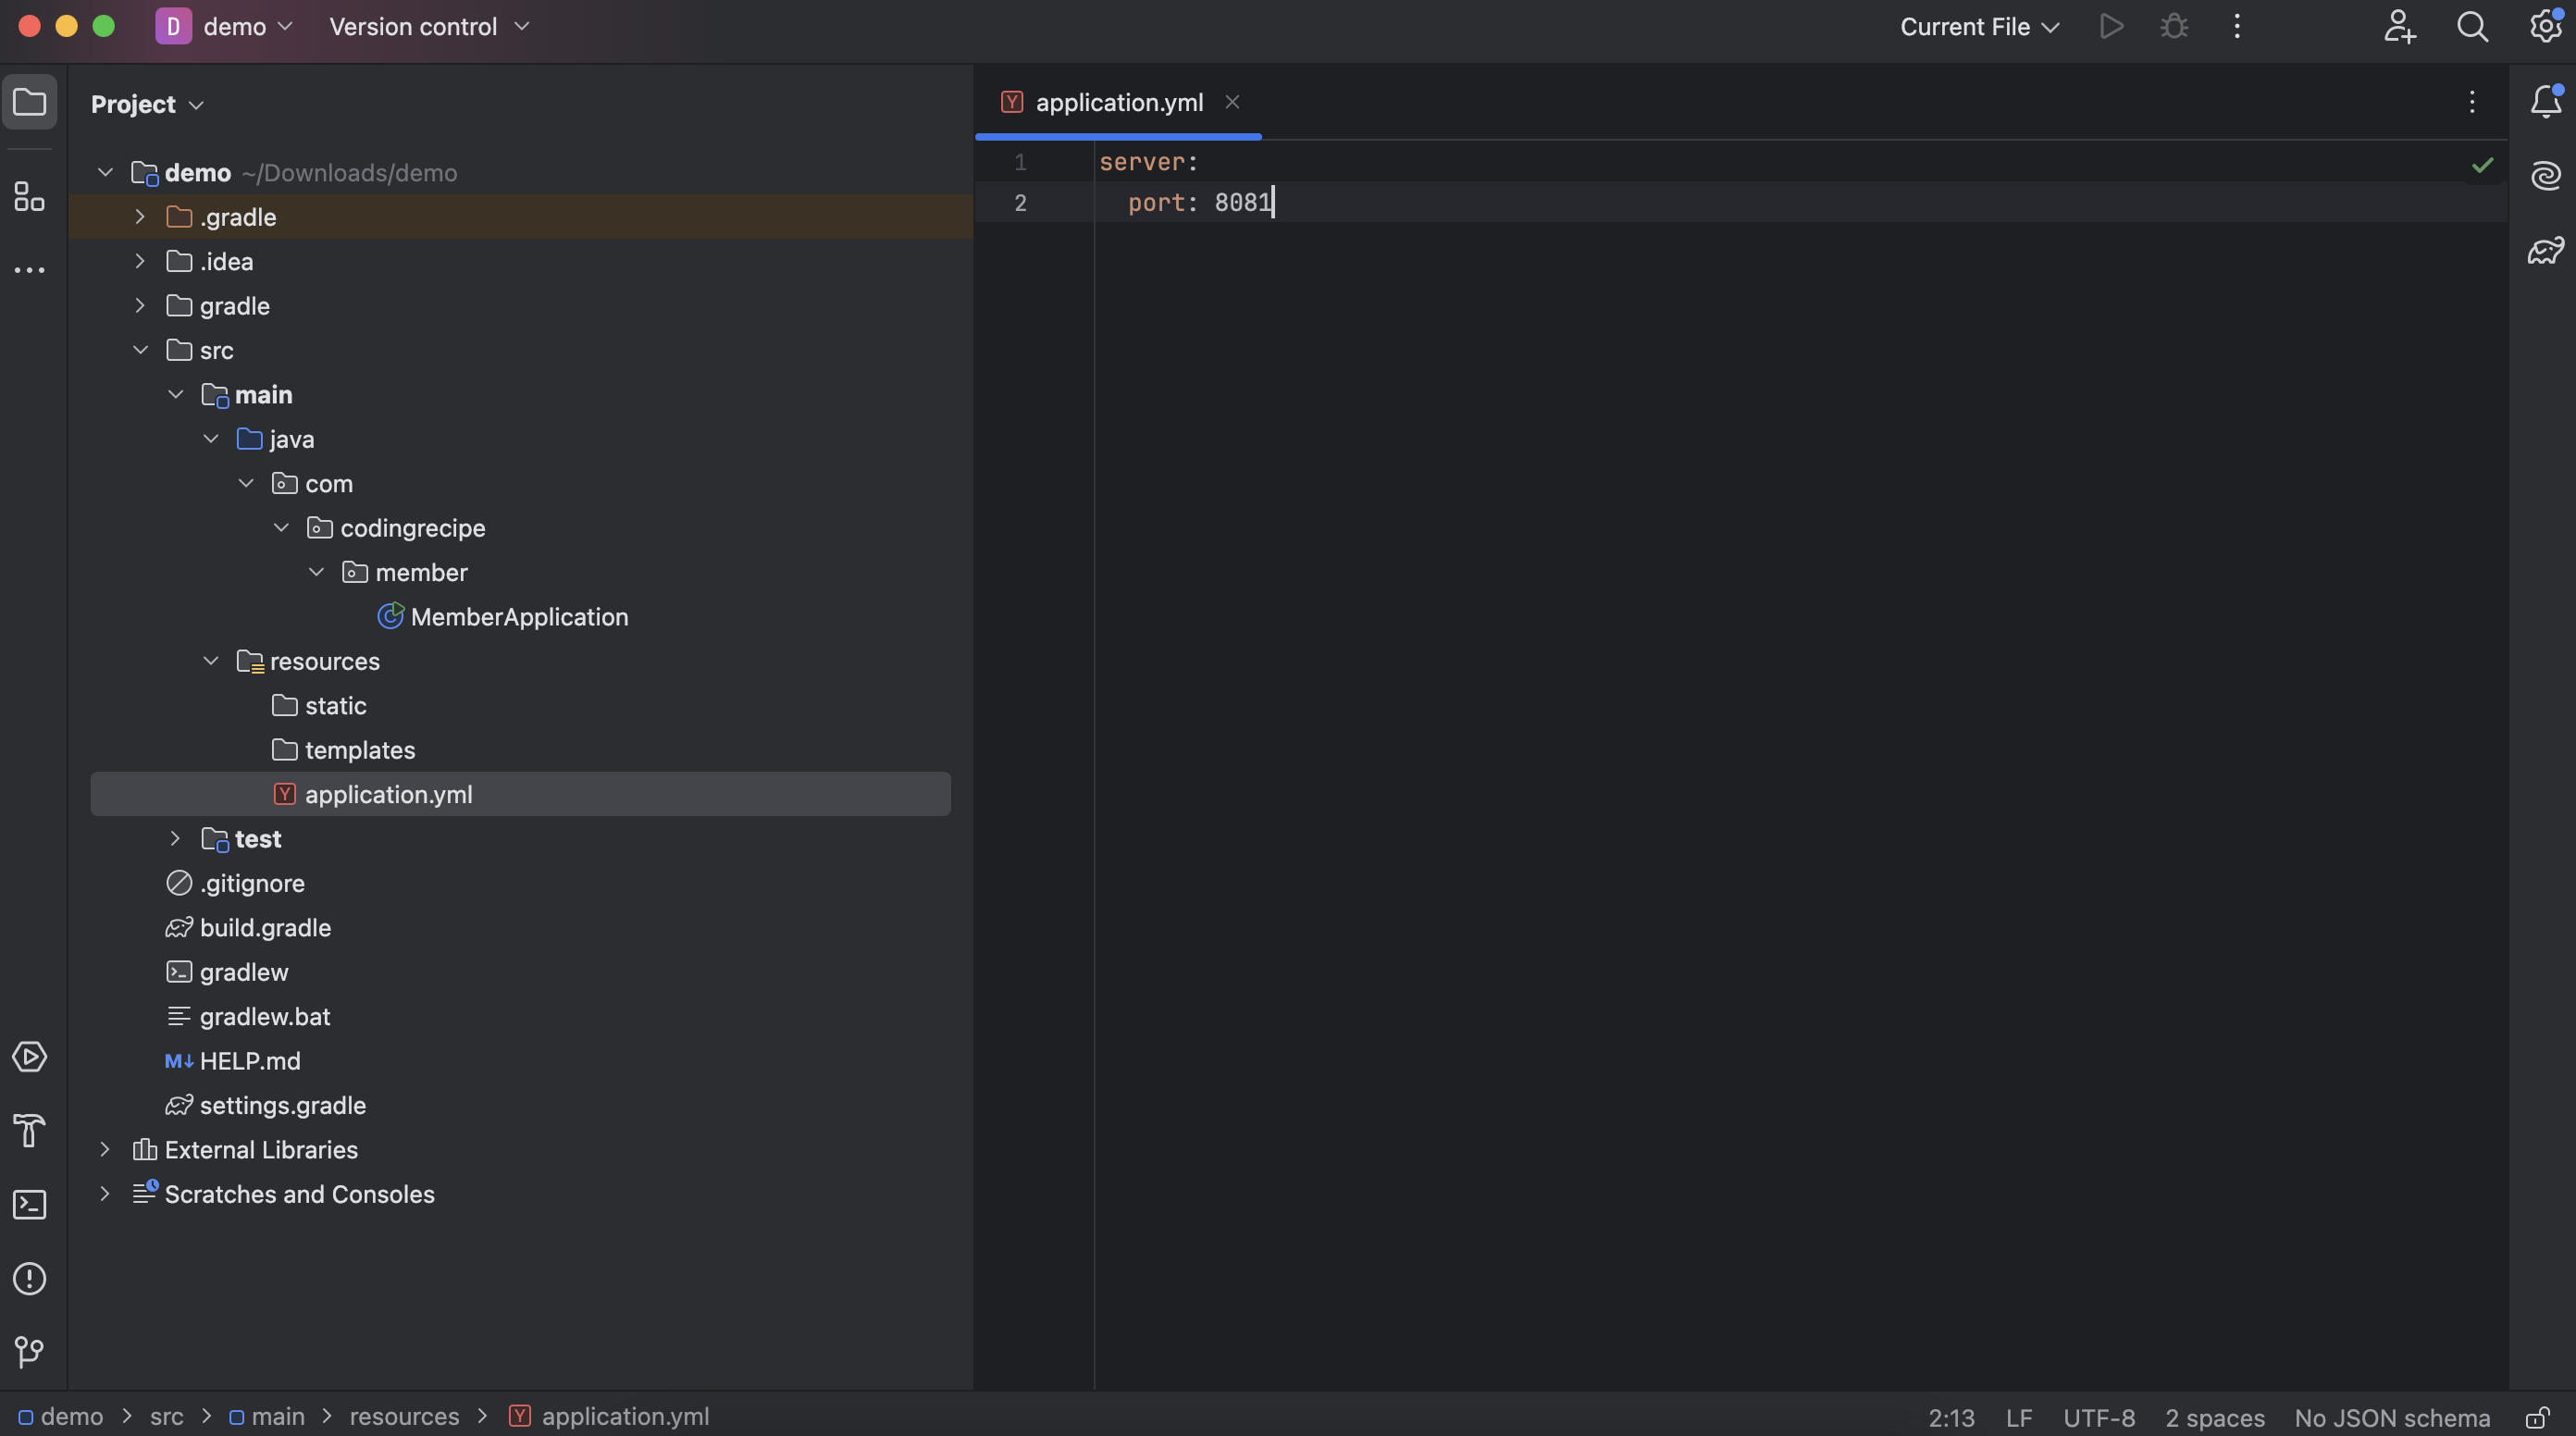This screenshot has height=1436, width=2576.
Task: Open the AI Assistant spiral icon
Action: click(2545, 176)
